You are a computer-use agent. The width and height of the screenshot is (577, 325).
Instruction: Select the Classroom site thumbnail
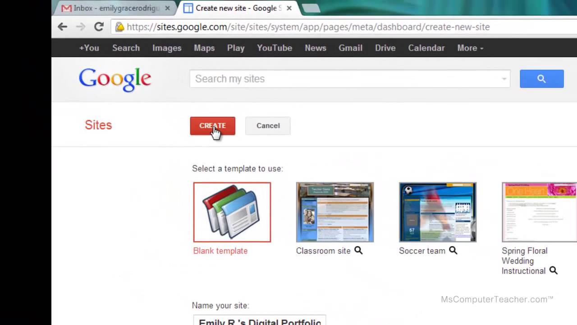tap(335, 212)
